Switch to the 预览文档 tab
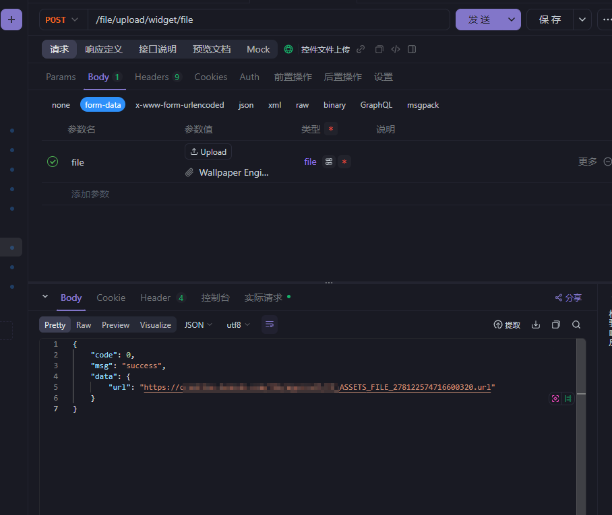 tap(211, 49)
